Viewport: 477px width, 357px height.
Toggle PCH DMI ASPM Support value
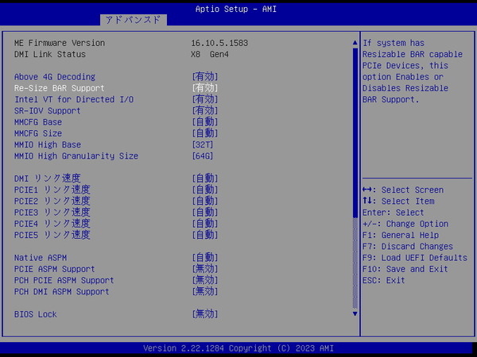tap(205, 291)
